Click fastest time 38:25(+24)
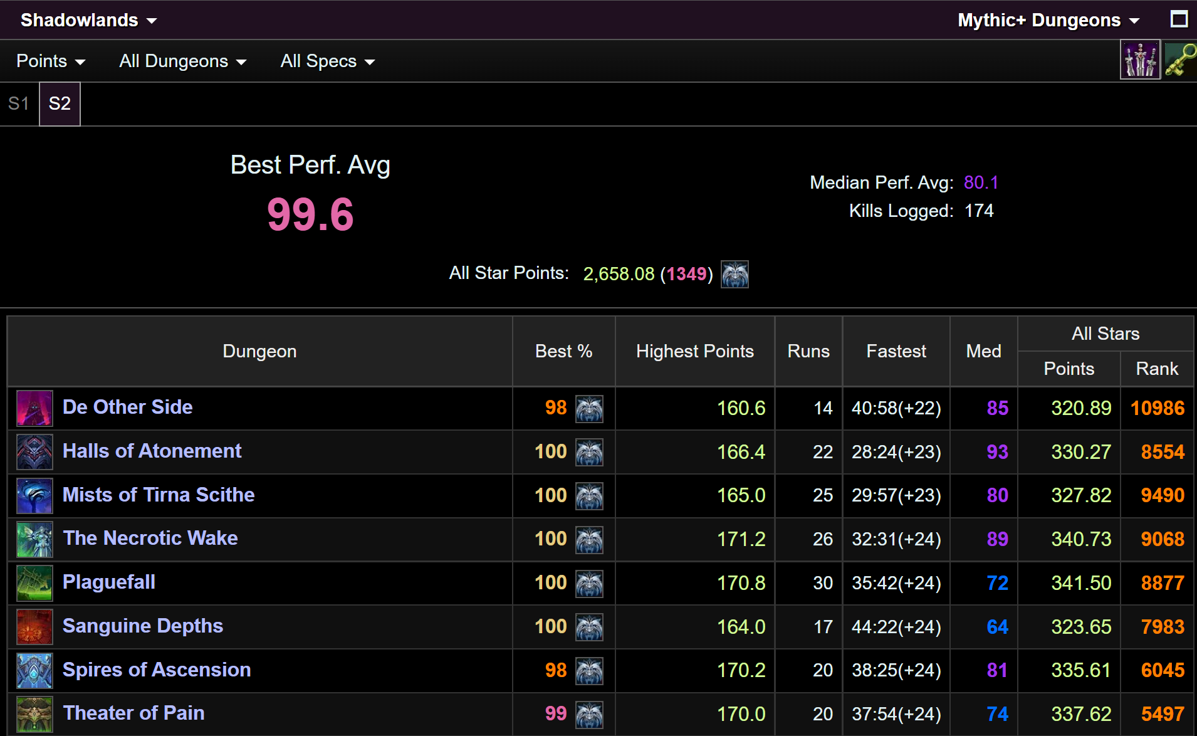 (896, 670)
